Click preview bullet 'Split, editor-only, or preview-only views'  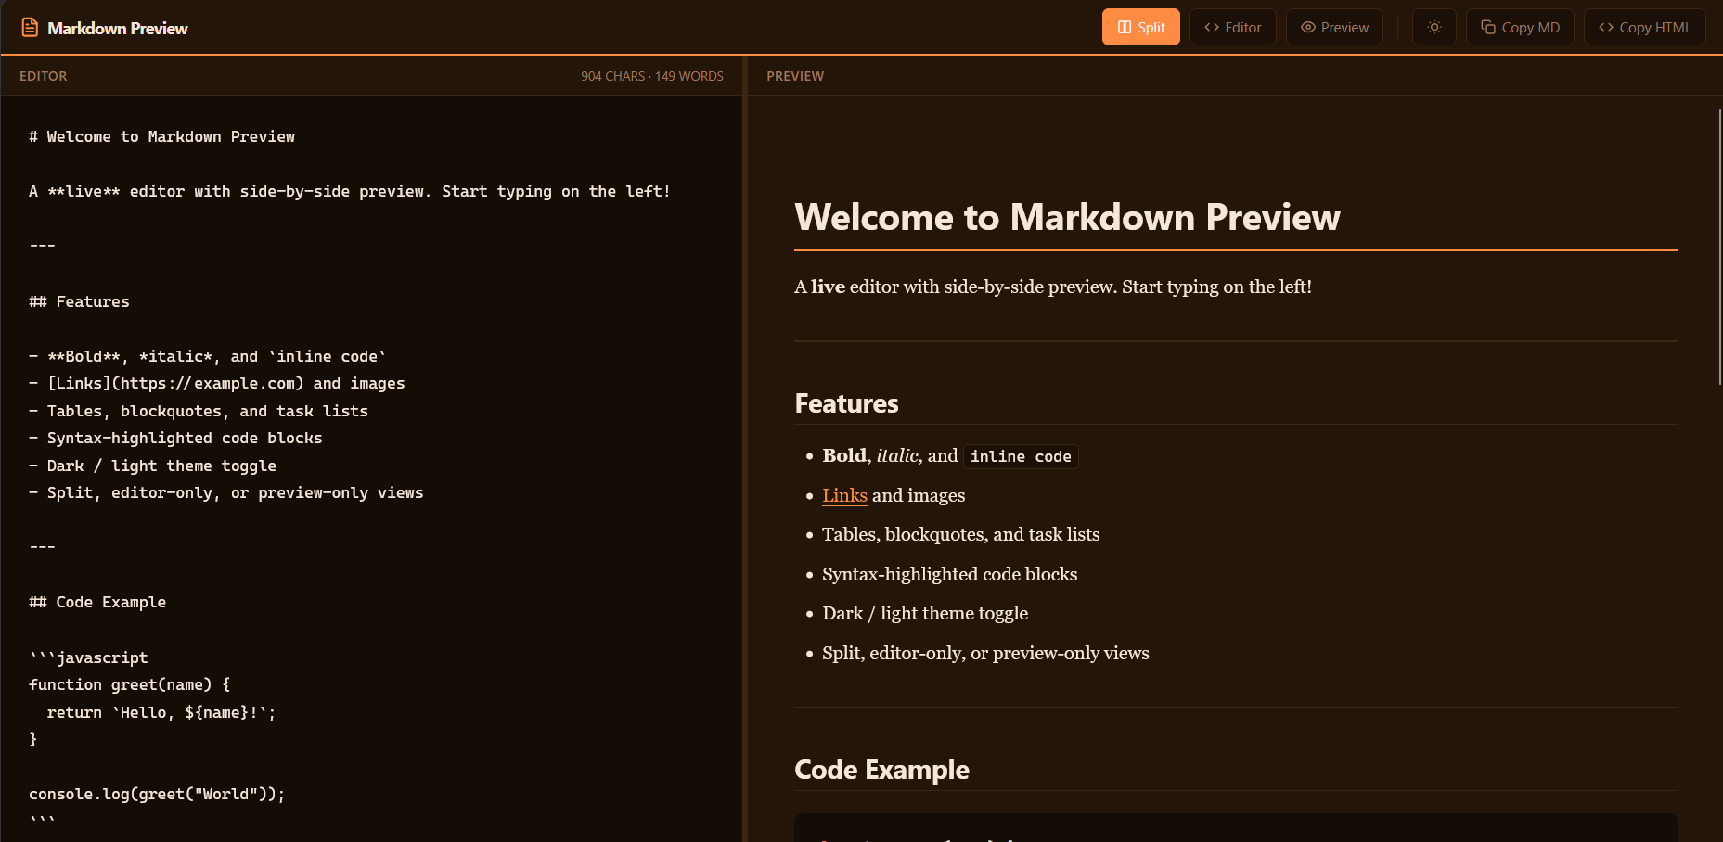(x=985, y=653)
